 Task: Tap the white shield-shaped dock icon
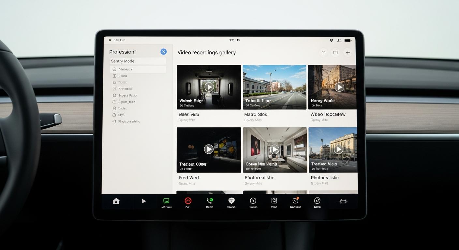pyautogui.click(x=231, y=201)
